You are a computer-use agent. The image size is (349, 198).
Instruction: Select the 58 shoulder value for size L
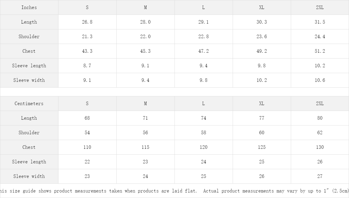[x=204, y=133]
